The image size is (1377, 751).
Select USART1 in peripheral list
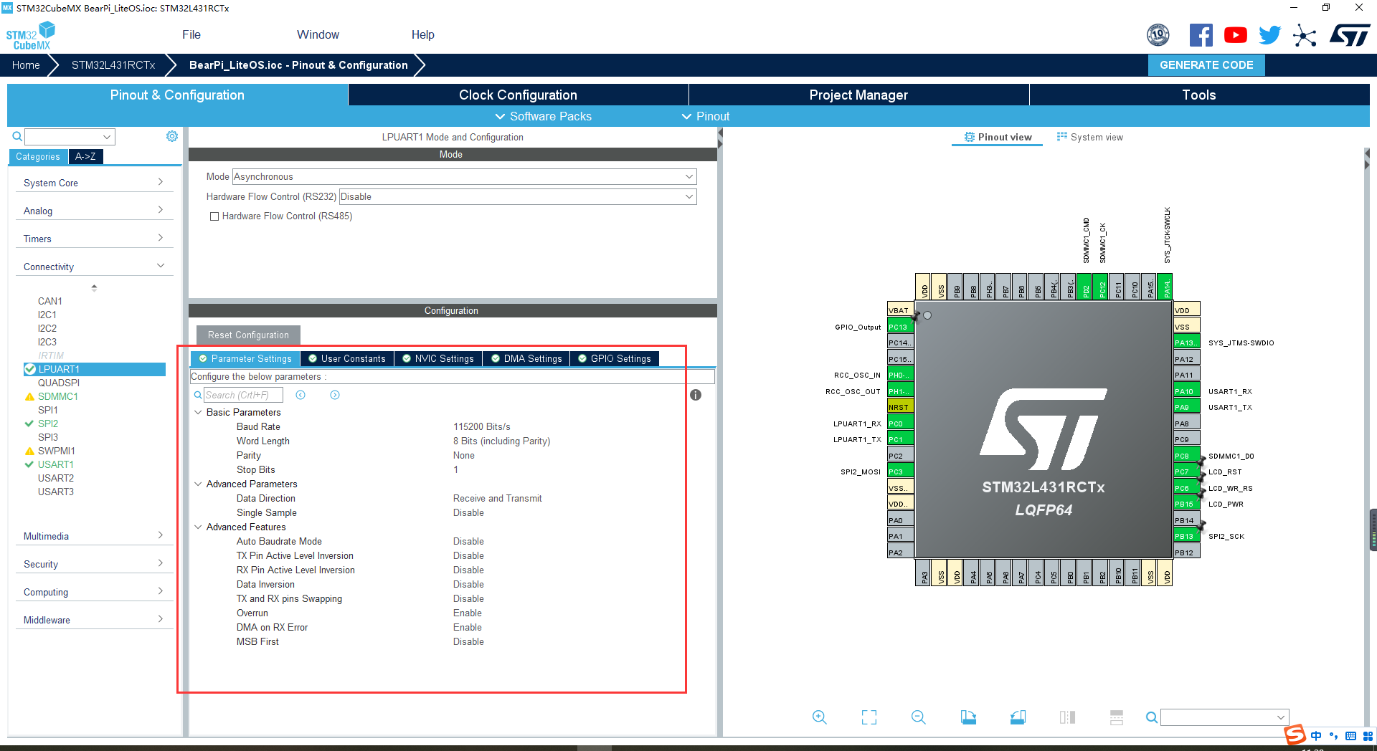pyautogui.click(x=56, y=464)
